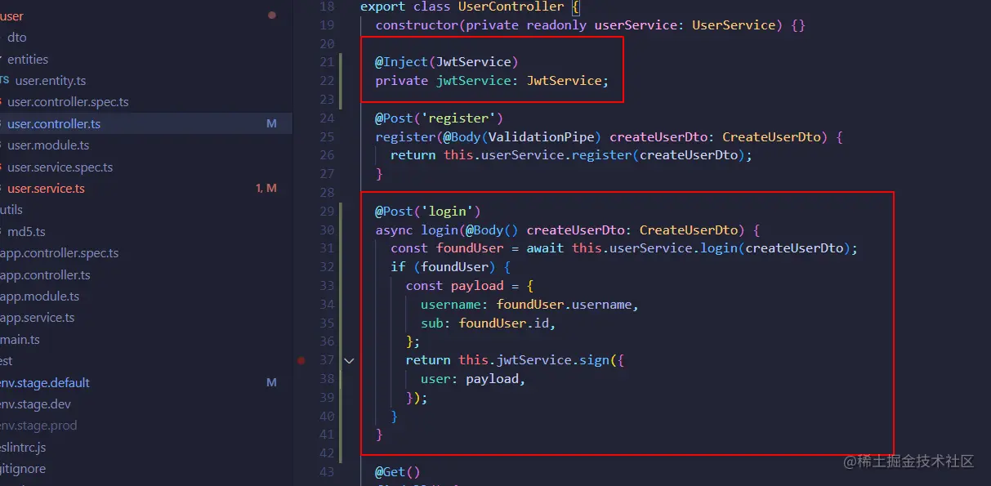The height and width of the screenshot is (486, 991).
Task: Select line number 29 in gutter
Action: 327,212
